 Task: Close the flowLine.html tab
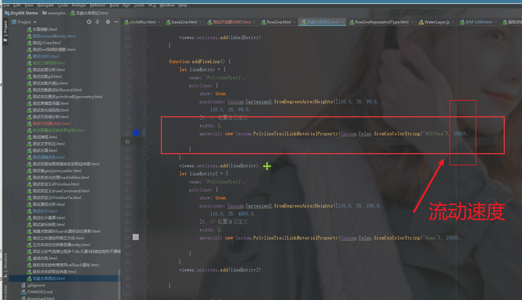294,22
